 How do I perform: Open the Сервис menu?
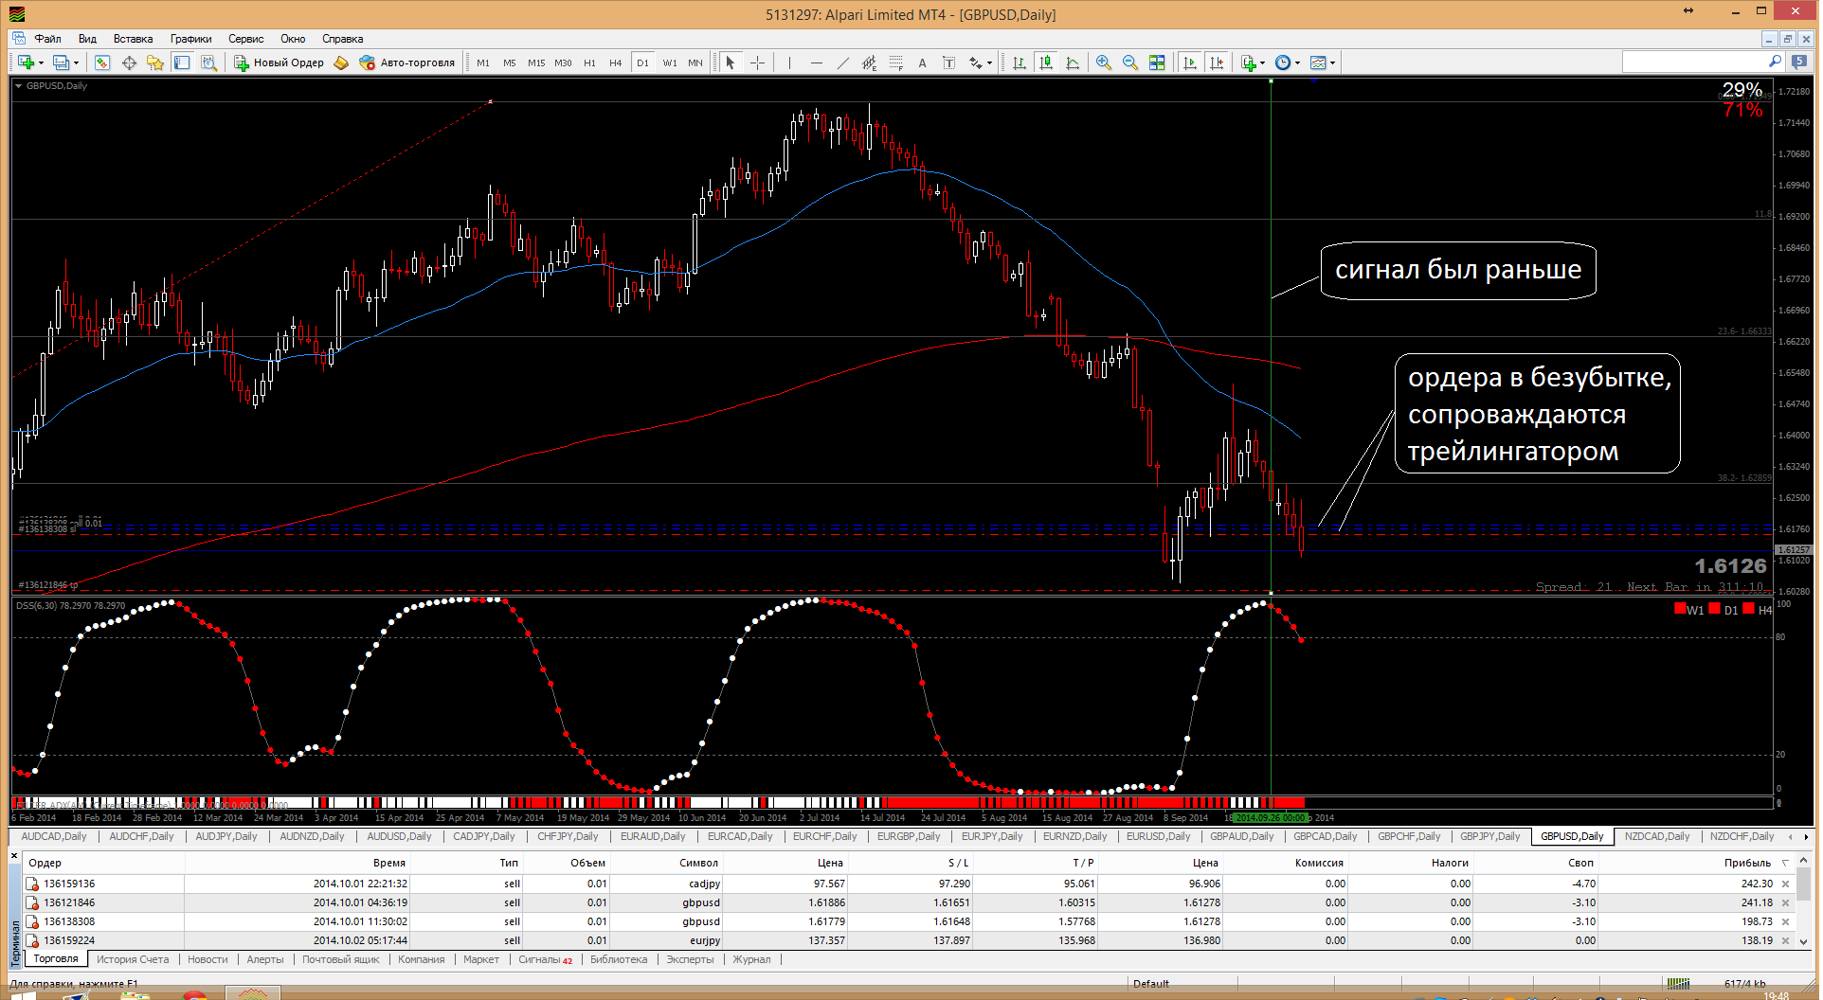coord(245,39)
